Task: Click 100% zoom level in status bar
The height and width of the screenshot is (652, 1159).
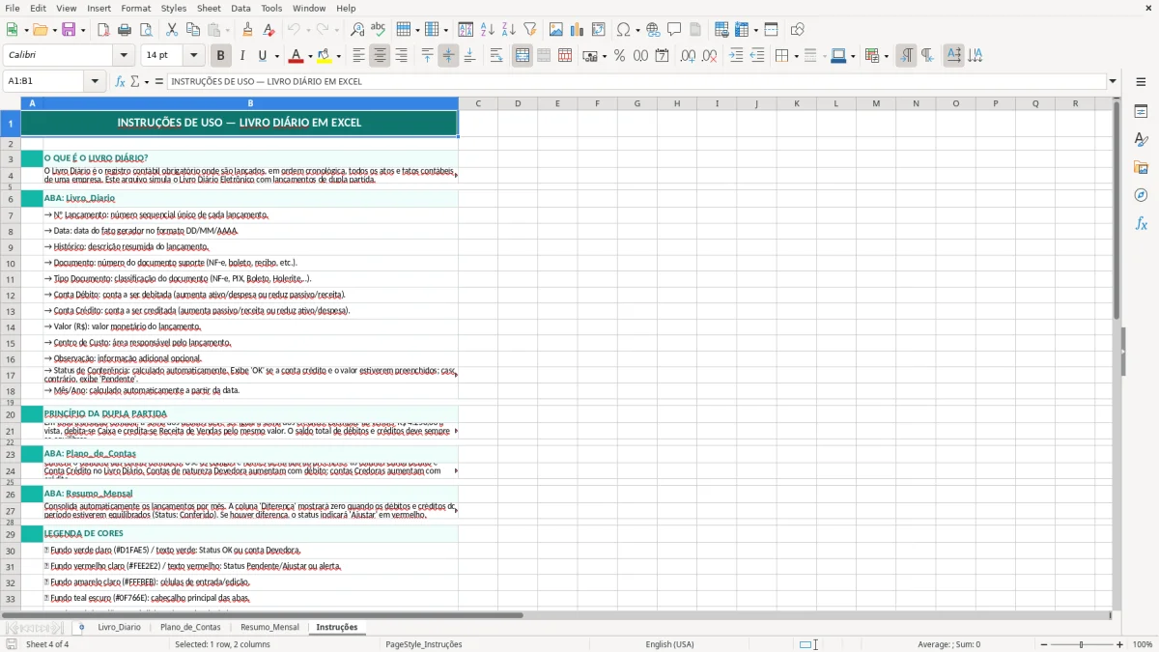Action: (x=1142, y=644)
